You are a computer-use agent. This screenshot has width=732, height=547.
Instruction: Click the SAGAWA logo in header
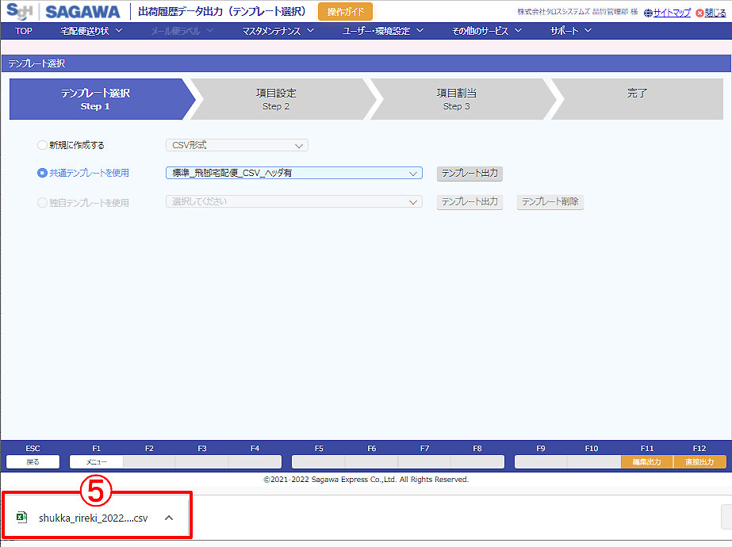pyautogui.click(x=82, y=12)
